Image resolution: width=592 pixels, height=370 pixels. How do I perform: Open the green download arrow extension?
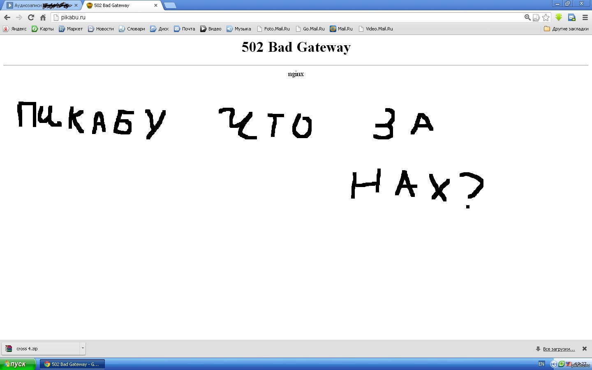tap(559, 17)
